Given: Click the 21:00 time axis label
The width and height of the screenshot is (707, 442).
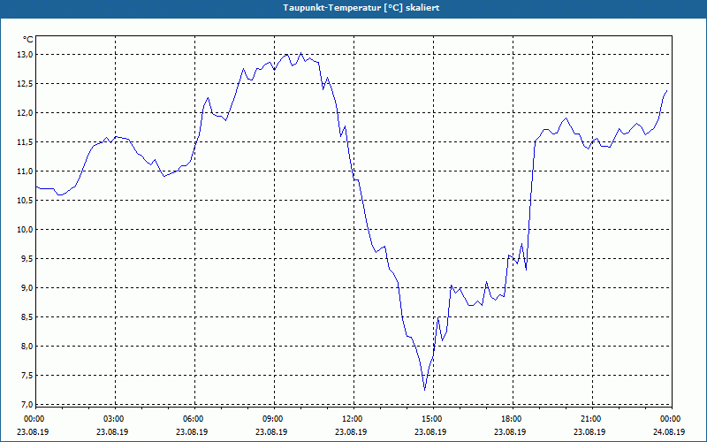Looking at the screenshot, I should tap(591, 419).
